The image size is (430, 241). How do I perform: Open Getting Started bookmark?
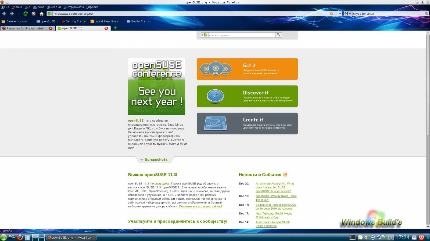coord(74,21)
